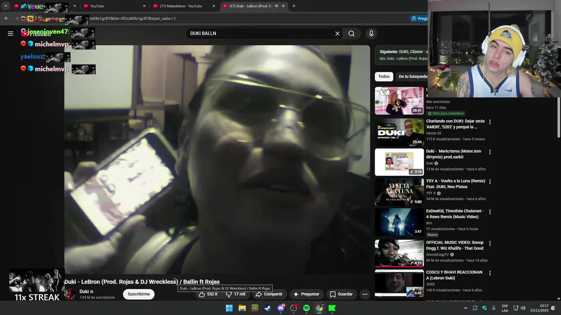Open options for Charlando con DUKI video
This screenshot has height=315, width=561.
point(490,122)
